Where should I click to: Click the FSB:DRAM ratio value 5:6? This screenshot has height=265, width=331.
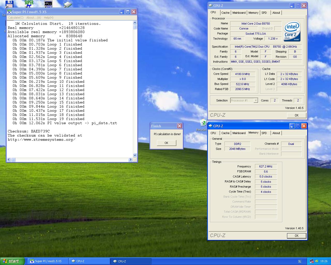266,172
